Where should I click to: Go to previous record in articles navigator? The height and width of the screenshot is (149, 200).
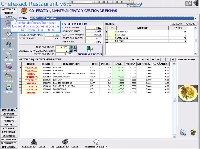tap(138, 59)
